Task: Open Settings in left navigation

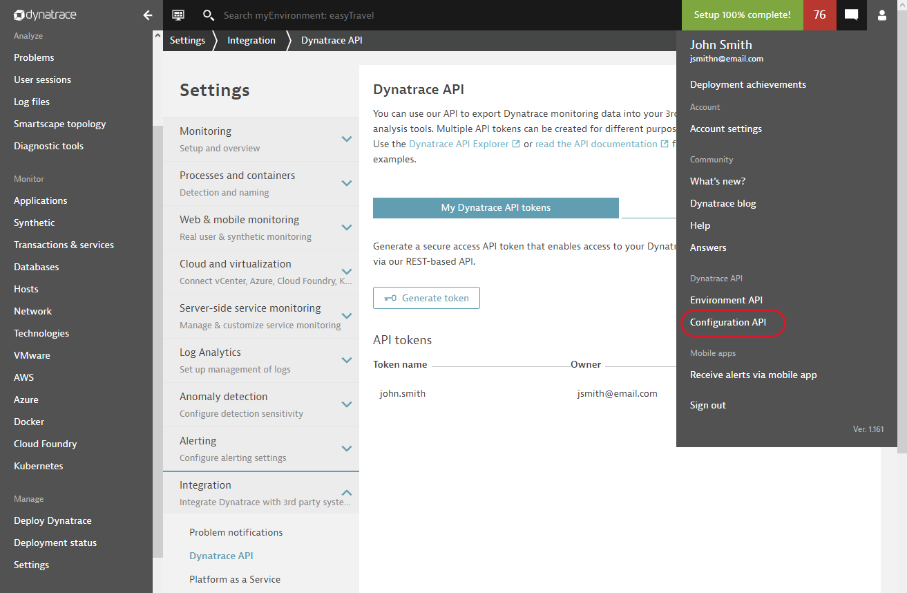Action: 32,565
